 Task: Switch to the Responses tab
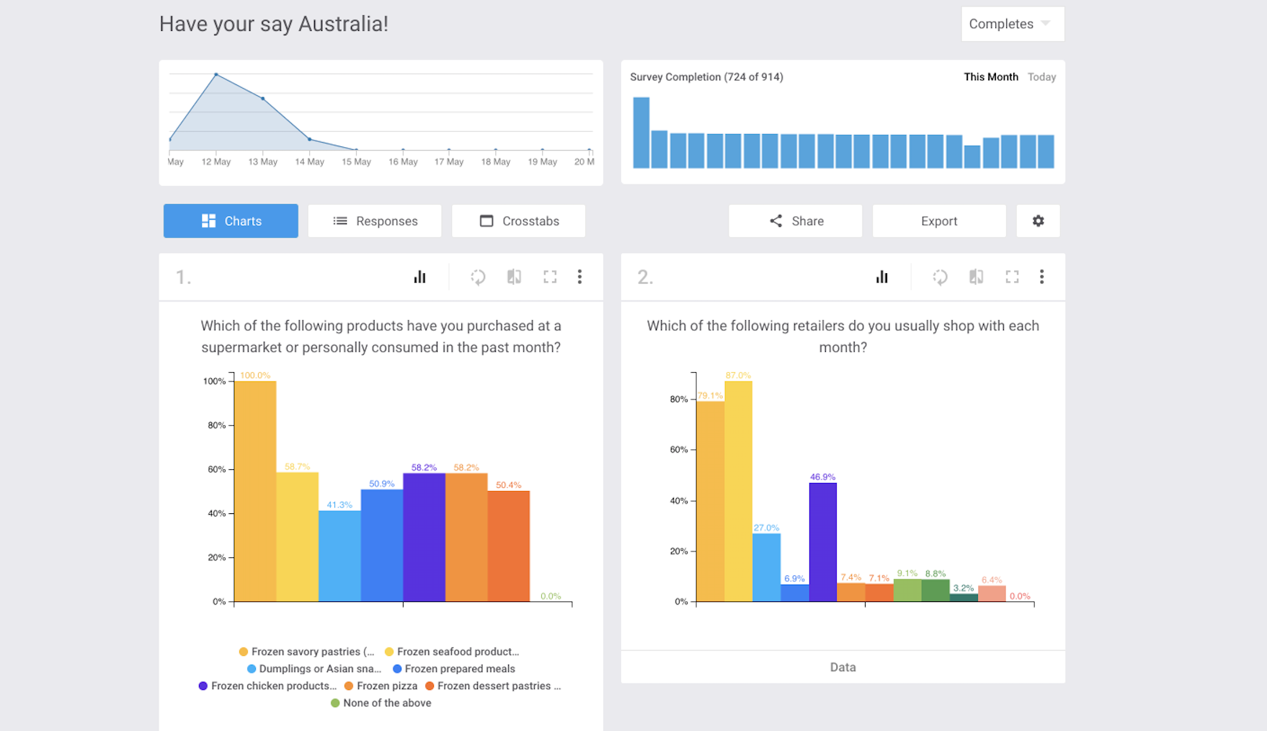click(x=375, y=221)
